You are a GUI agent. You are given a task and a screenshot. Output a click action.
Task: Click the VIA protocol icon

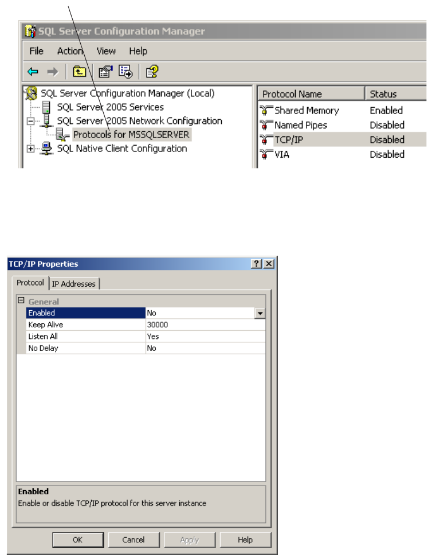pyautogui.click(x=266, y=154)
